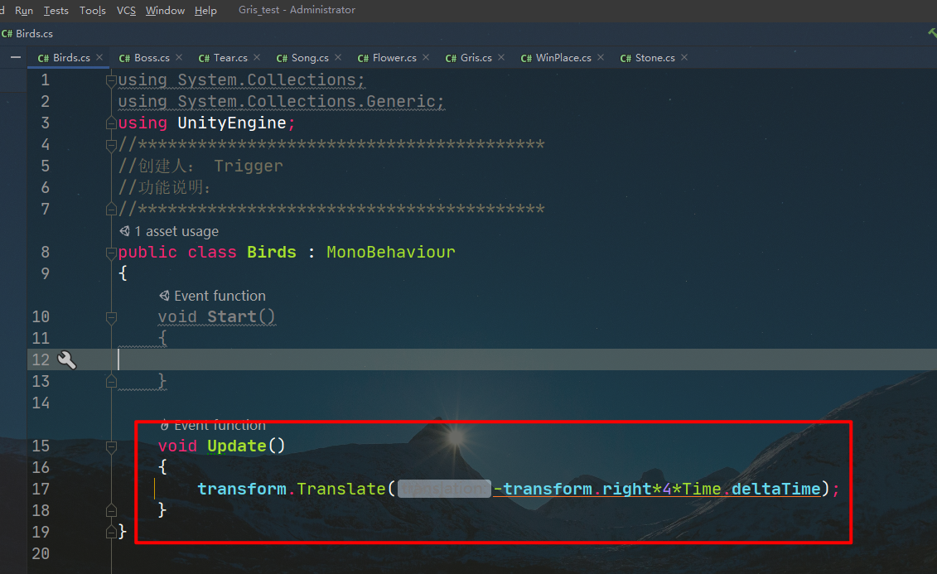Image resolution: width=937 pixels, height=574 pixels.
Task: Click the wrench quick-action icon on line 12
Action: pyautogui.click(x=66, y=359)
